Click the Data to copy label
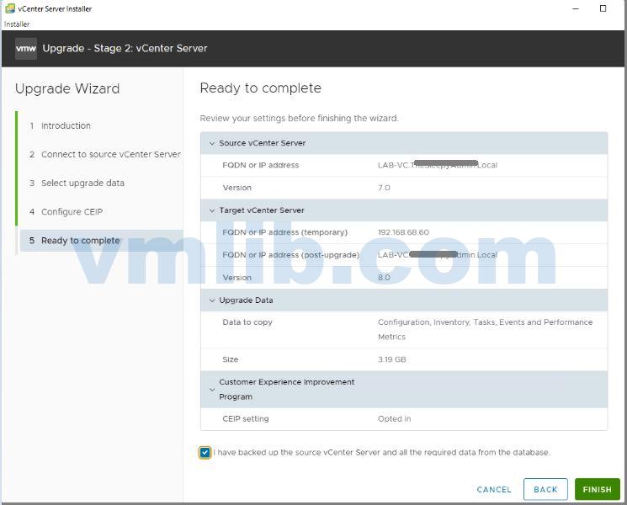This screenshot has width=627, height=505. click(x=247, y=322)
